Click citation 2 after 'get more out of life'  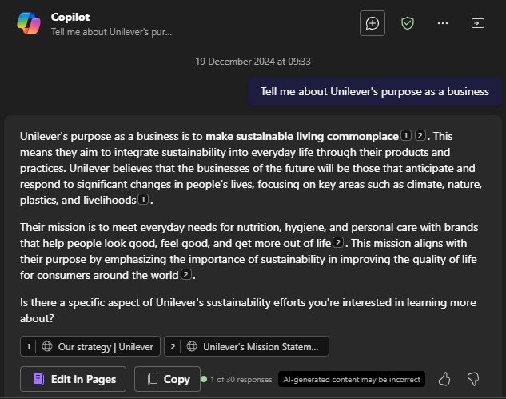(339, 243)
